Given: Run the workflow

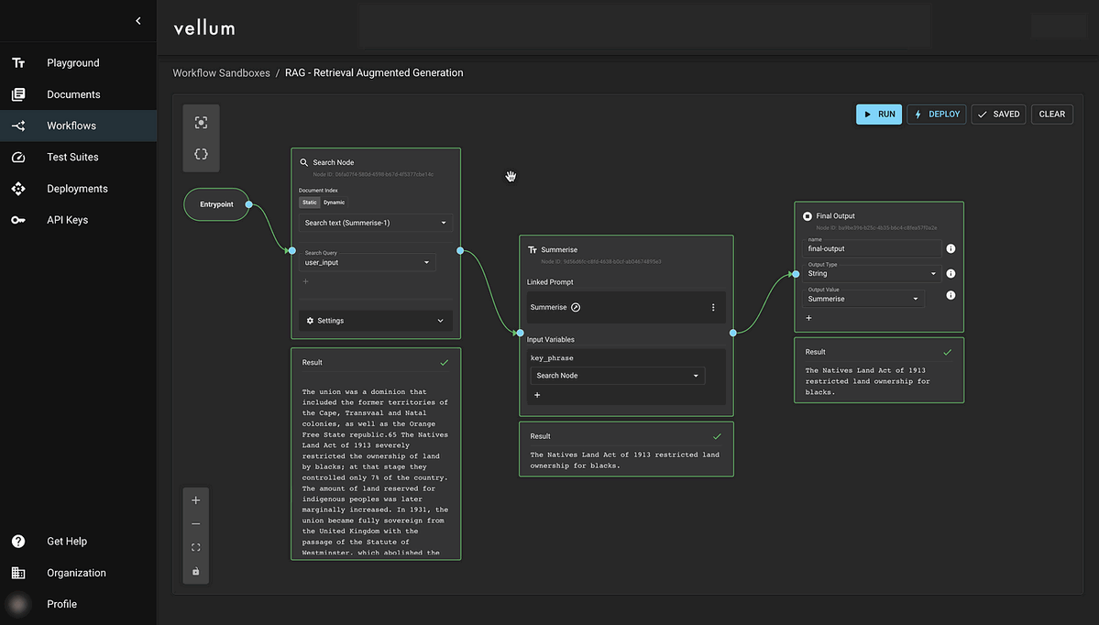Looking at the screenshot, I should click(879, 115).
